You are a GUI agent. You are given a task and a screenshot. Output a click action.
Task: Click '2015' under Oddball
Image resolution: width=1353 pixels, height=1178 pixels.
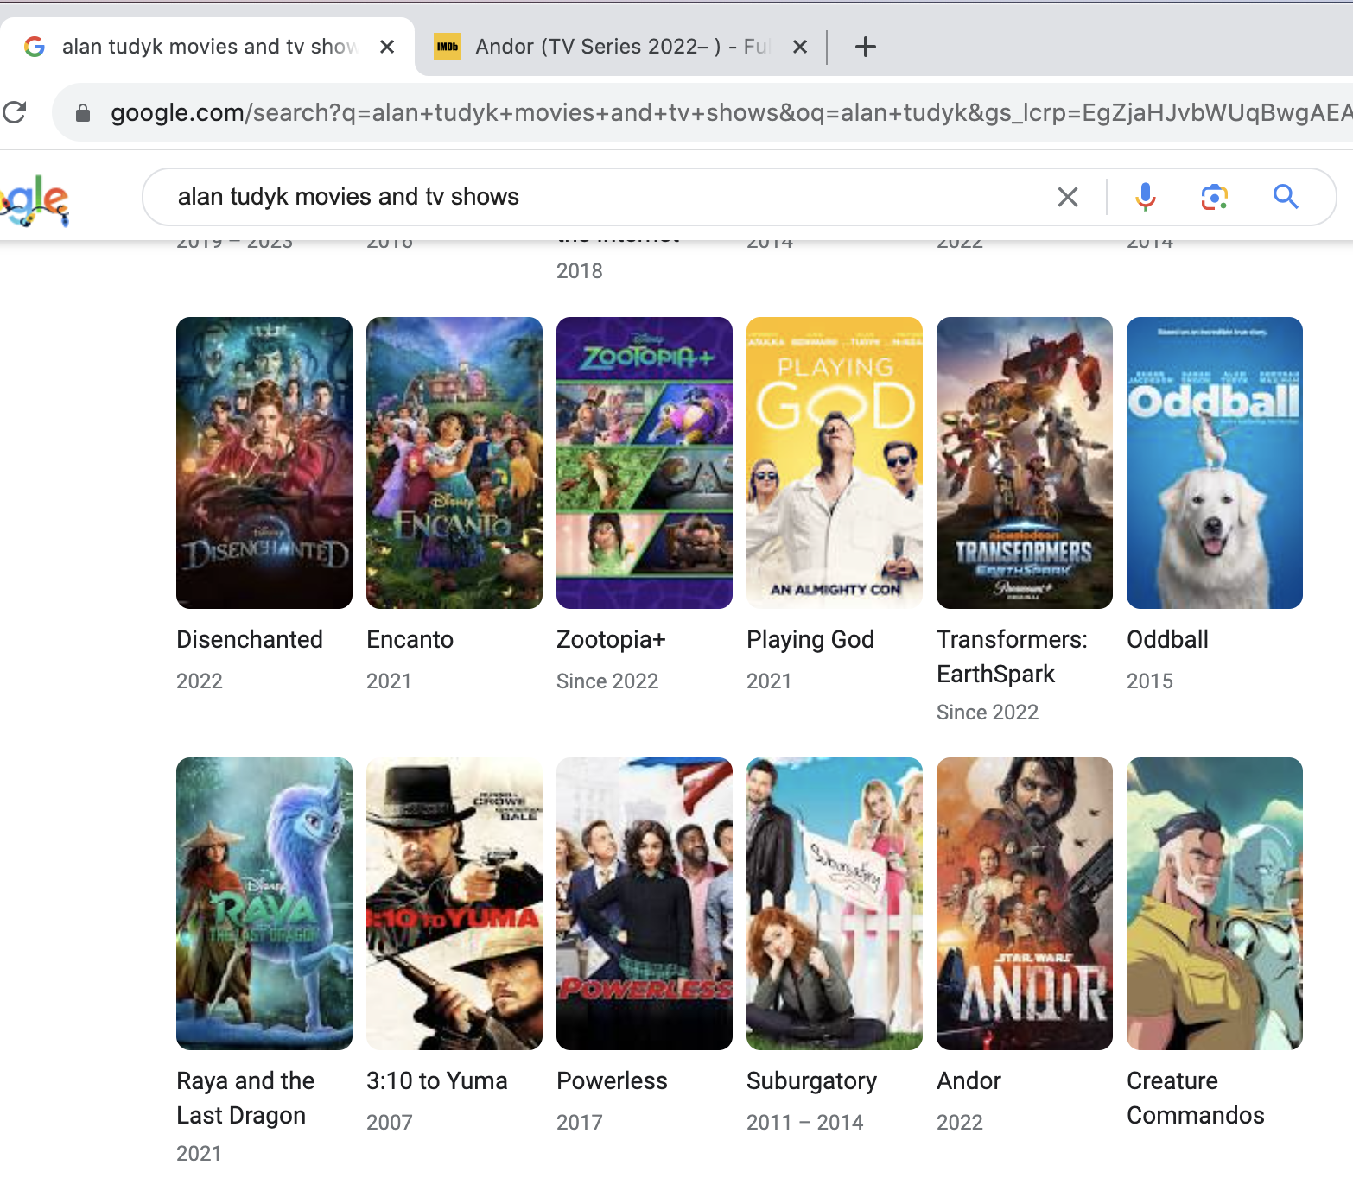(1150, 681)
